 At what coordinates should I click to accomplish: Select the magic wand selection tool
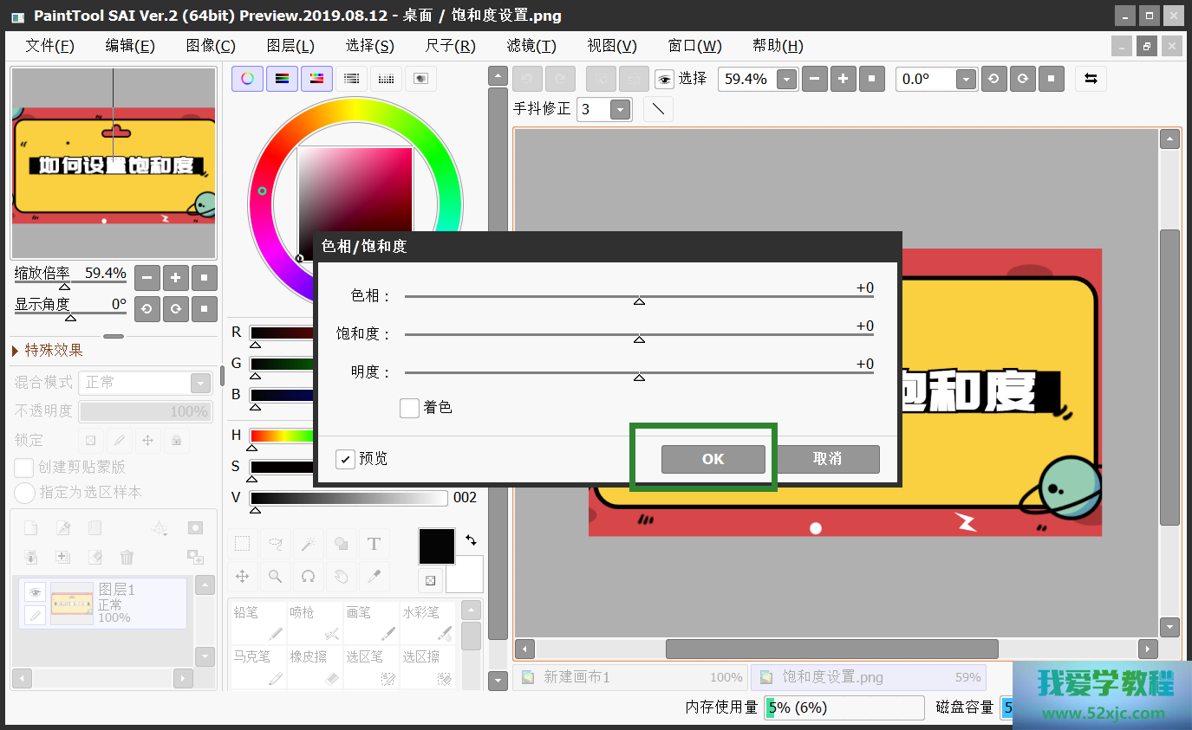[x=308, y=544]
